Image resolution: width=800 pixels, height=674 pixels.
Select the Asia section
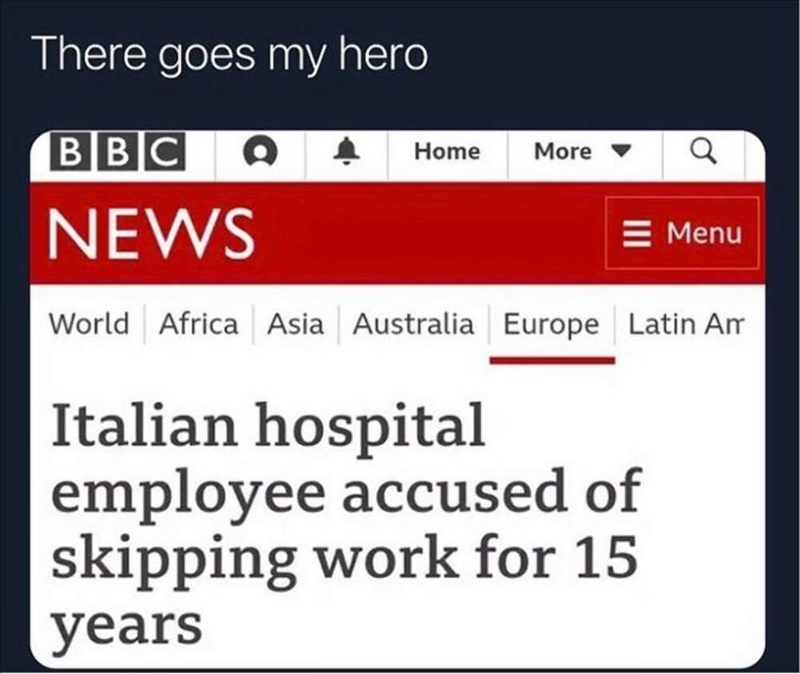click(x=296, y=324)
